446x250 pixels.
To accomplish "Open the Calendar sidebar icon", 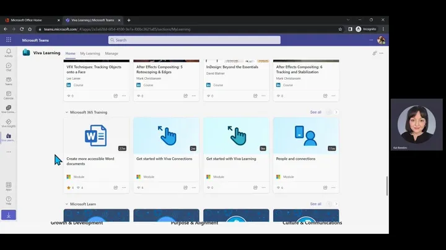I will click(9, 95).
